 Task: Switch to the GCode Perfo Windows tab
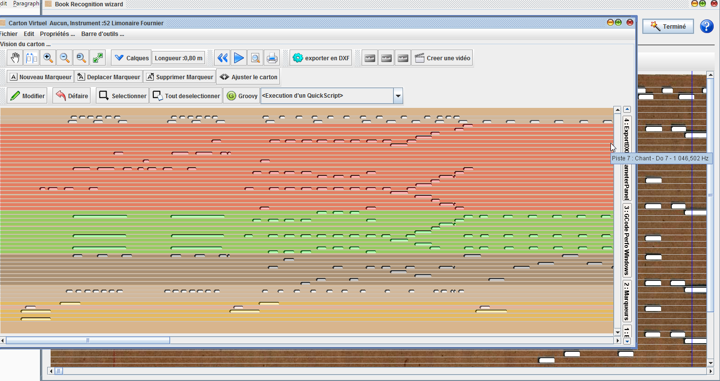pyautogui.click(x=627, y=240)
